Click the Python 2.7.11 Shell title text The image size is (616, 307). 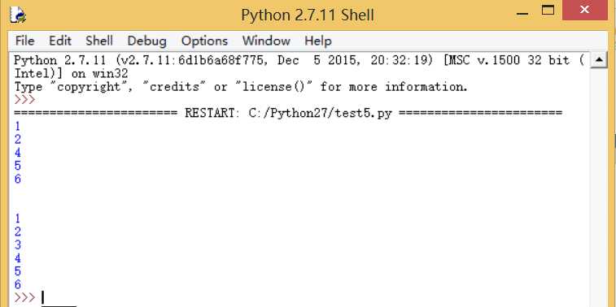click(308, 15)
